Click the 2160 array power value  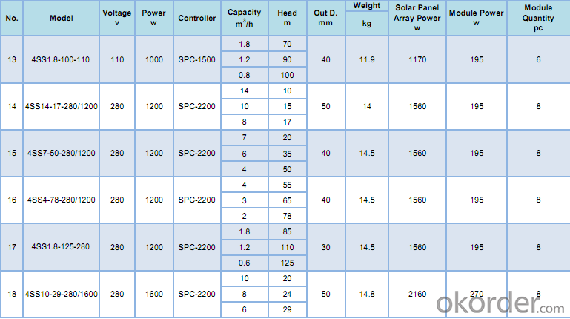[x=417, y=294]
